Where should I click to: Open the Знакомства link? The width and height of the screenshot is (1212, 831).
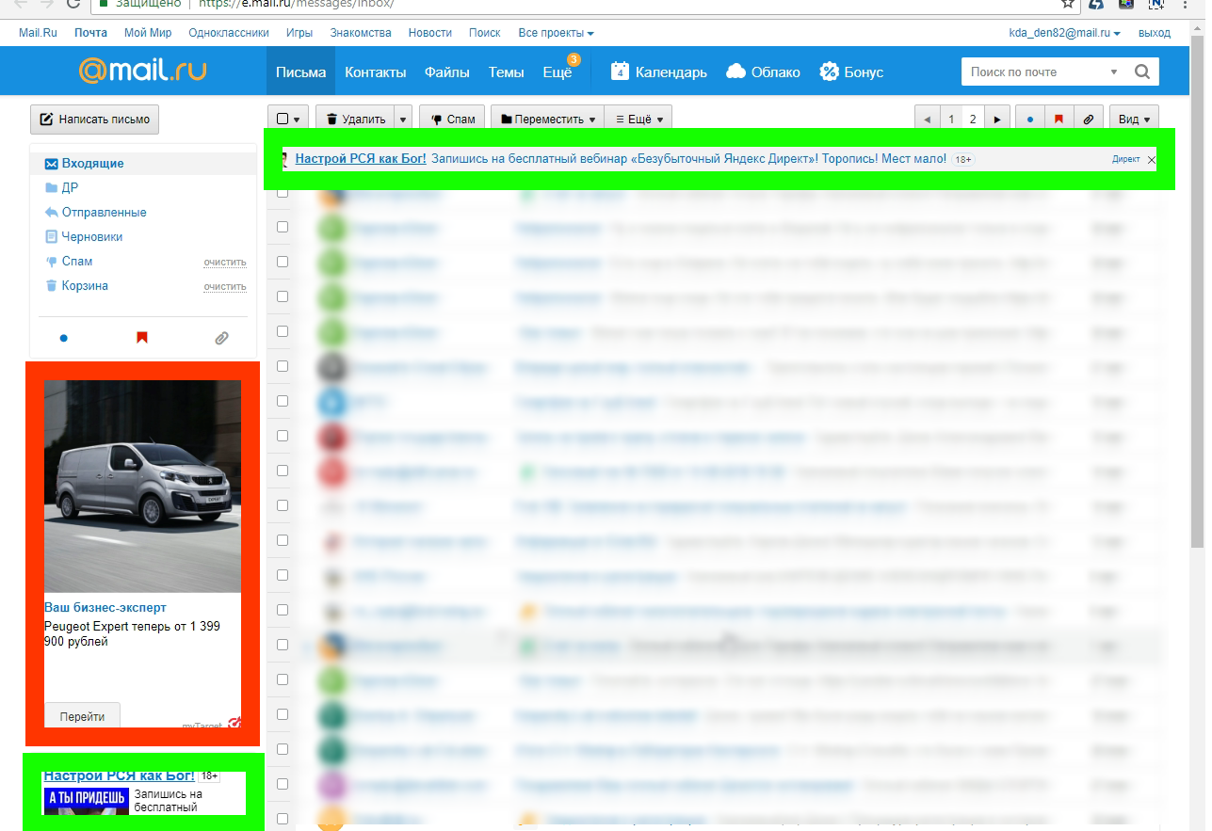pyautogui.click(x=361, y=33)
